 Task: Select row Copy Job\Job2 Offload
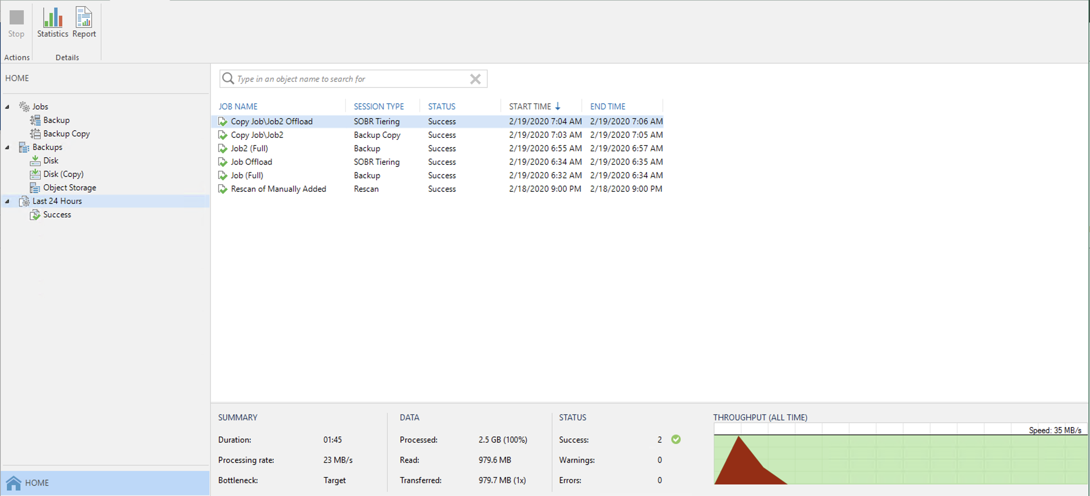[437, 122]
